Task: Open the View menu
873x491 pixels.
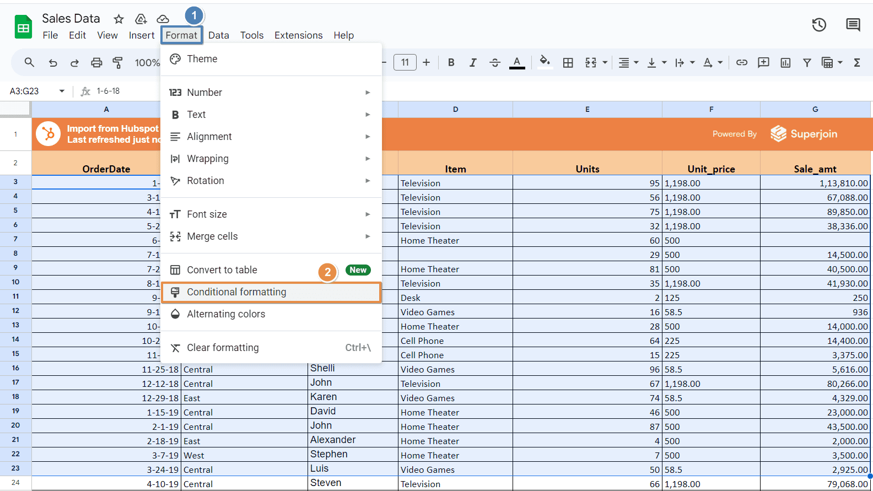Action: point(107,35)
